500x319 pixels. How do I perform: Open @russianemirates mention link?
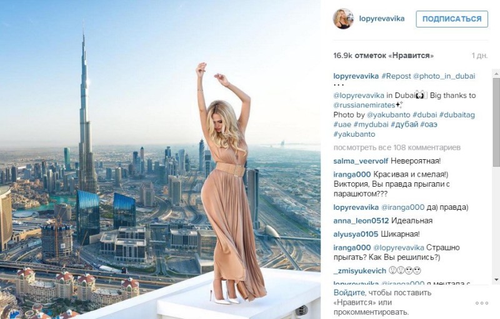[364, 105]
